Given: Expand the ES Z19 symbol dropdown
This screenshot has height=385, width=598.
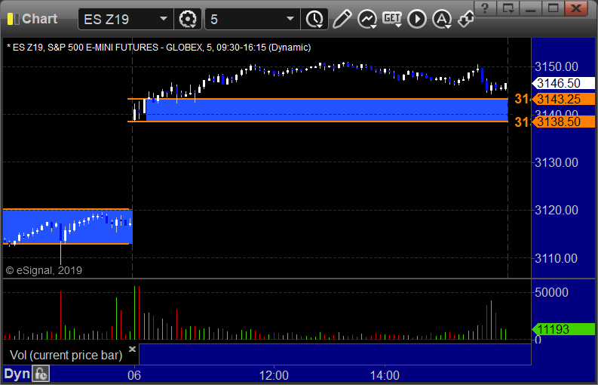Looking at the screenshot, I should (163, 19).
